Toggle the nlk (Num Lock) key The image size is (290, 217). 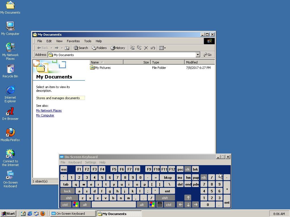(204, 177)
